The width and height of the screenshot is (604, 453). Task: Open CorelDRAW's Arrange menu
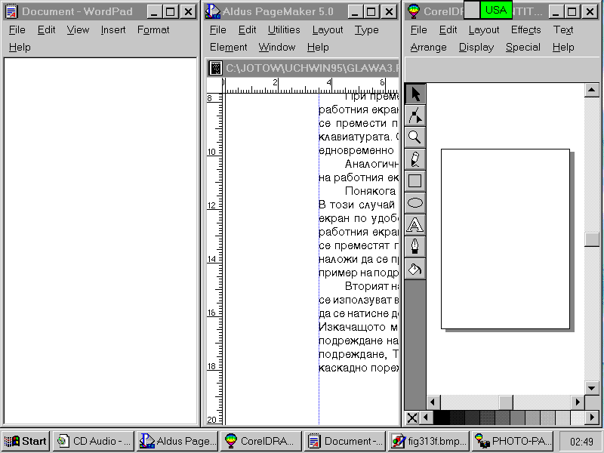point(428,47)
